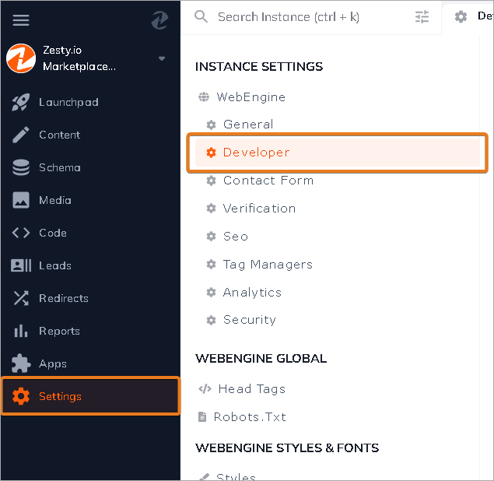Viewport: 494px width, 481px height.
Task: Open Head Tags under WebEngine Global
Action: click(x=252, y=389)
